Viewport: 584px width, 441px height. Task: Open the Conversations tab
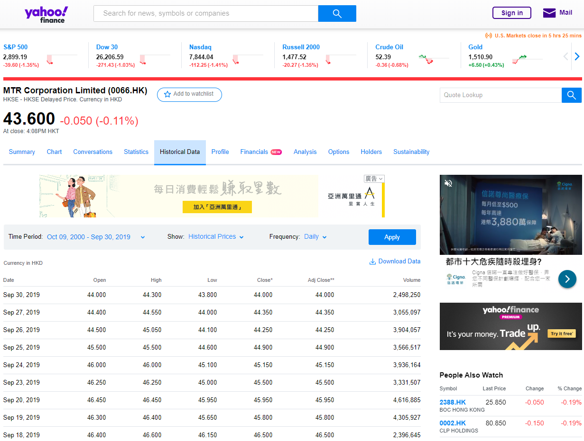click(93, 152)
